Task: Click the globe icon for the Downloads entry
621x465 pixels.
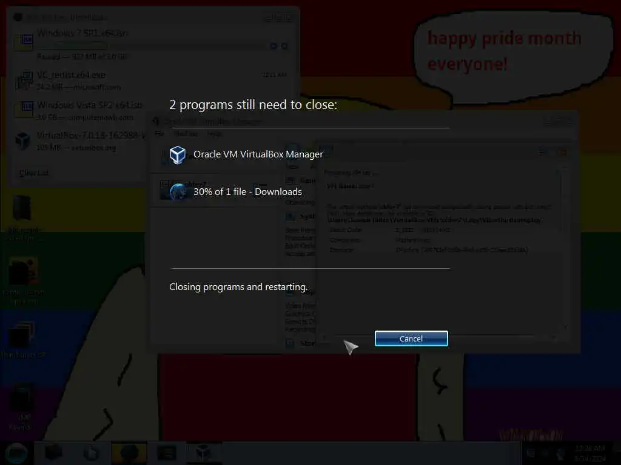Action: pyautogui.click(x=178, y=192)
